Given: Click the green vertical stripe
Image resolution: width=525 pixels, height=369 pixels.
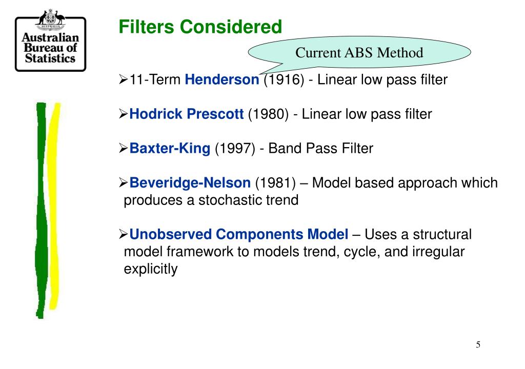Looking at the screenshot, I should point(41,210).
